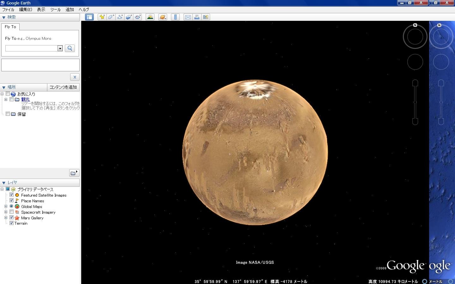Add a placemark with the pushpin tool
Viewport: 455px width, 284px height.
click(102, 17)
